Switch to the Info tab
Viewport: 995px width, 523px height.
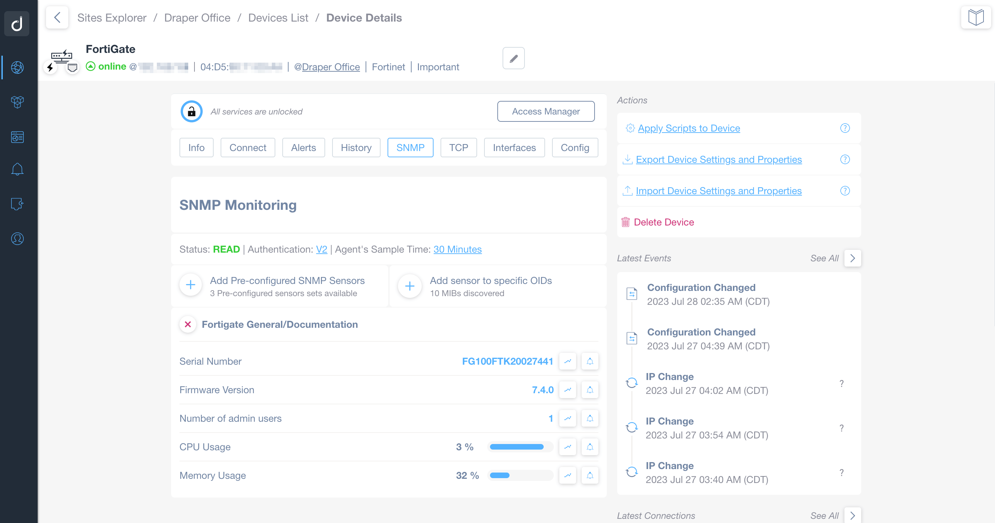[x=196, y=148]
